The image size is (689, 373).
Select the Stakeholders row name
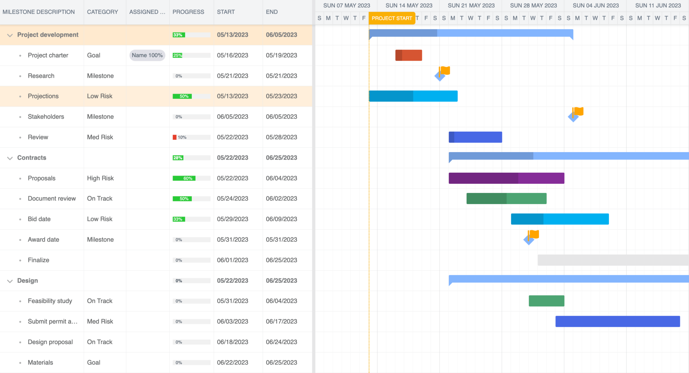coord(46,116)
